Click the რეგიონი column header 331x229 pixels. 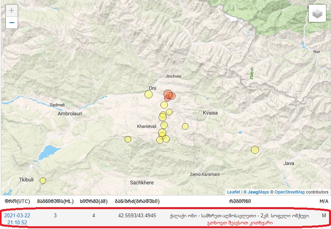pyautogui.click(x=240, y=201)
